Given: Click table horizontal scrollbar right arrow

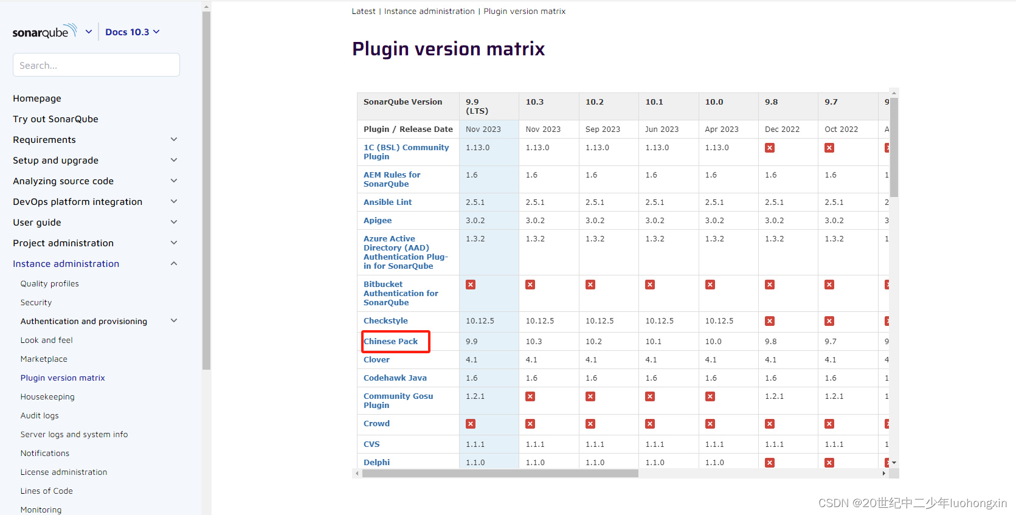Looking at the screenshot, I should [x=883, y=473].
